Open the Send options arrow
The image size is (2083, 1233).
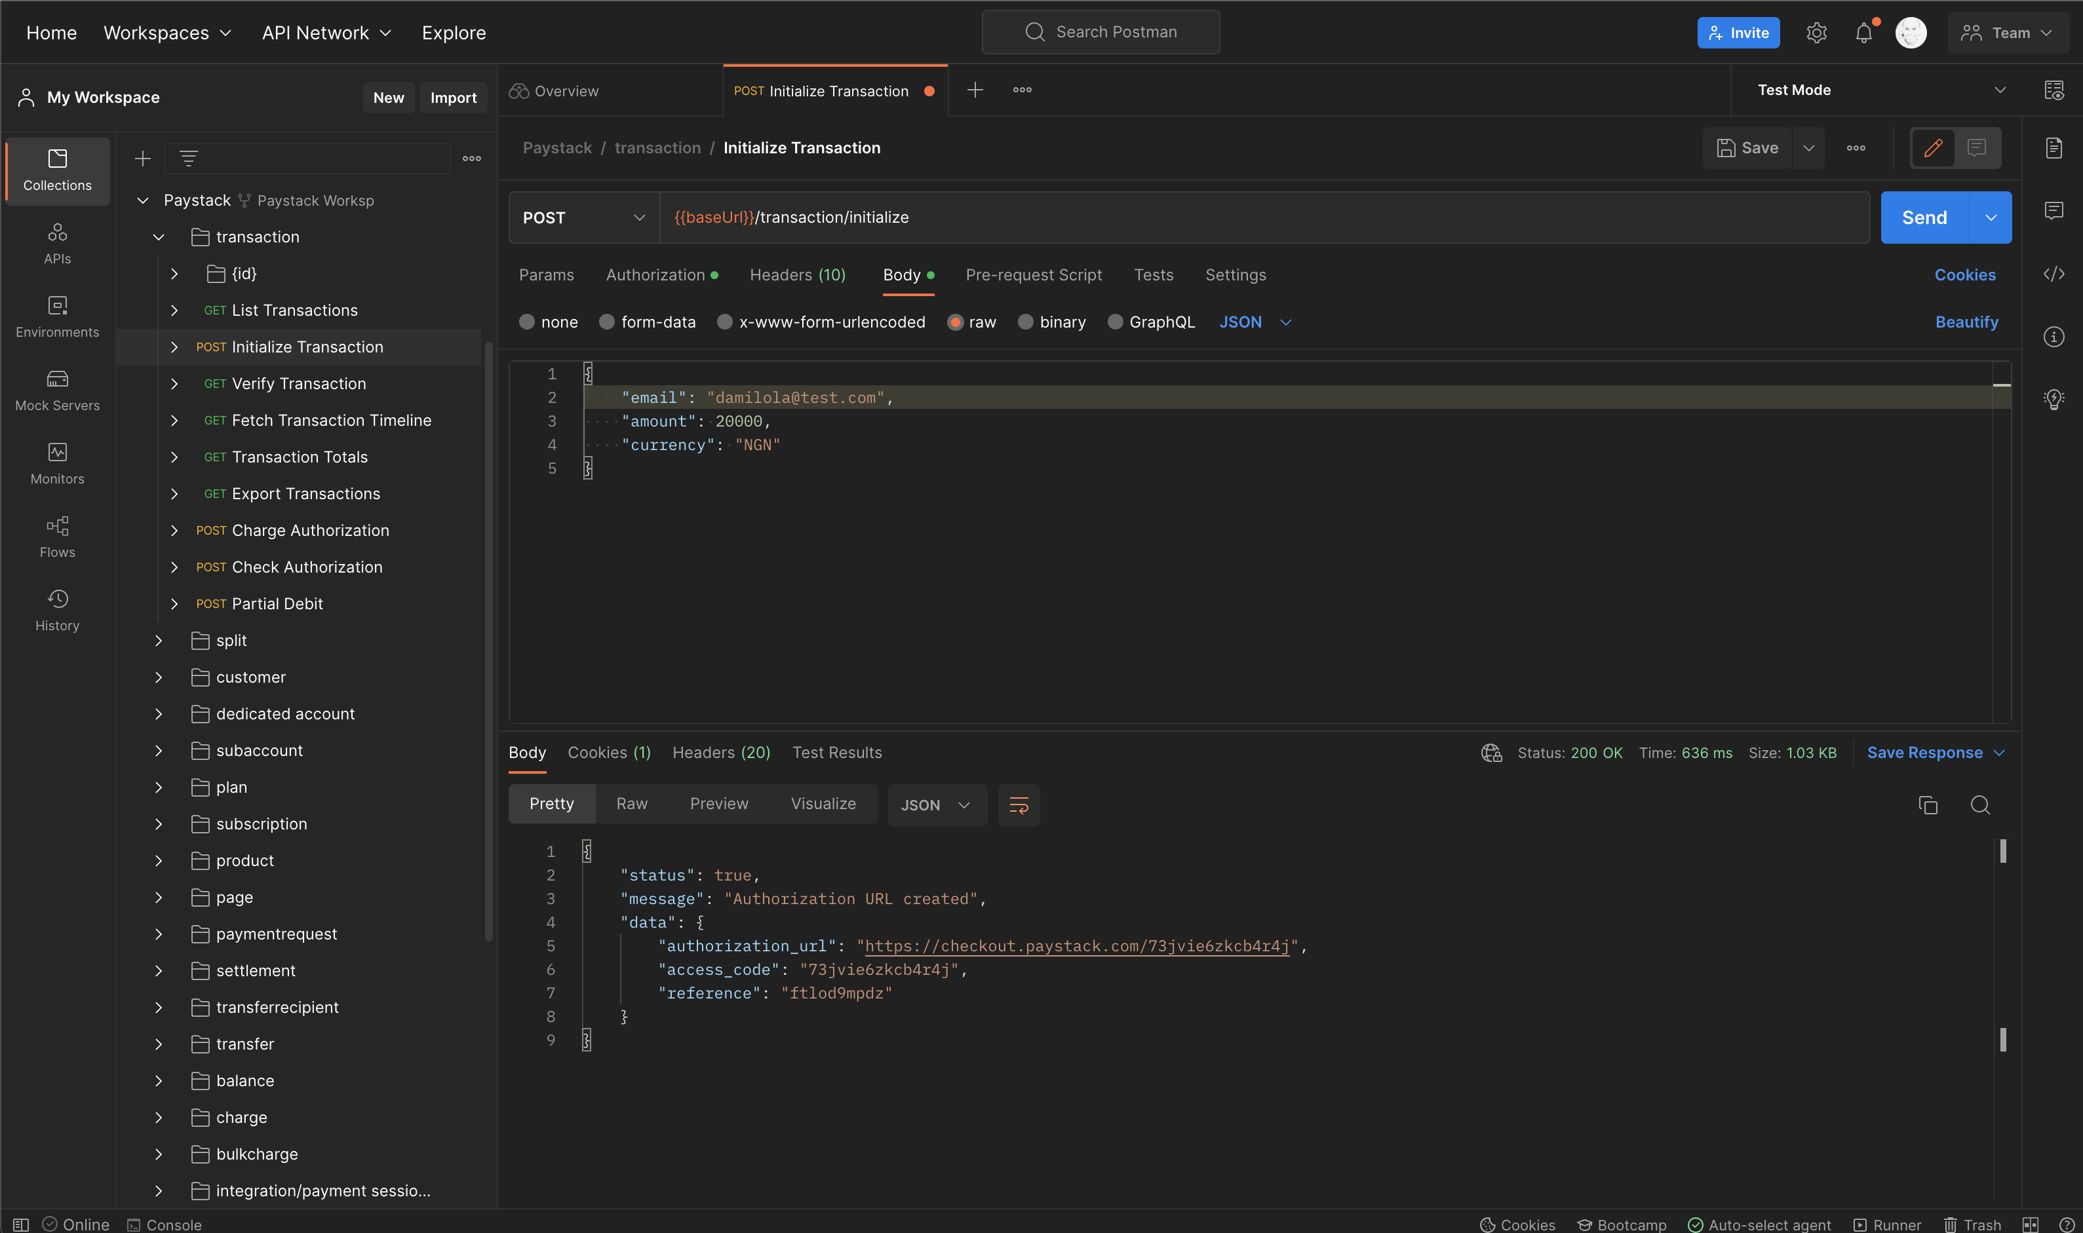click(x=1991, y=217)
